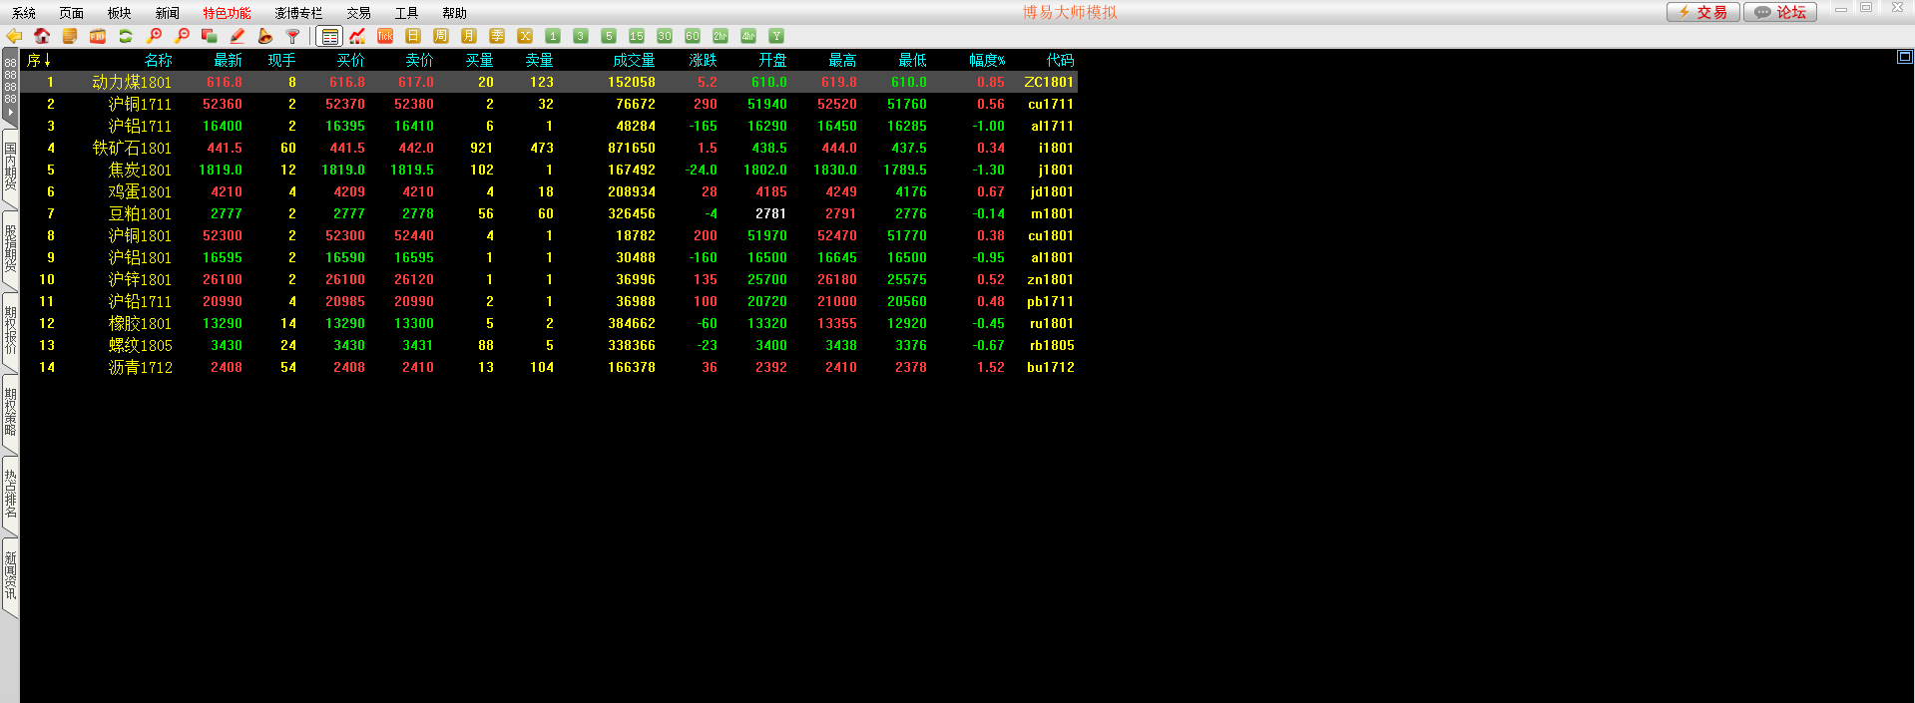Select the red pencil drawing tool

(238, 36)
